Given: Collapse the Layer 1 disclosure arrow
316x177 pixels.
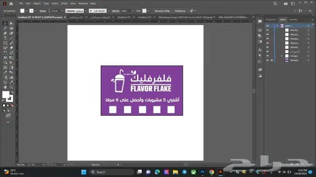Looking at the screenshot, I should [278, 26].
